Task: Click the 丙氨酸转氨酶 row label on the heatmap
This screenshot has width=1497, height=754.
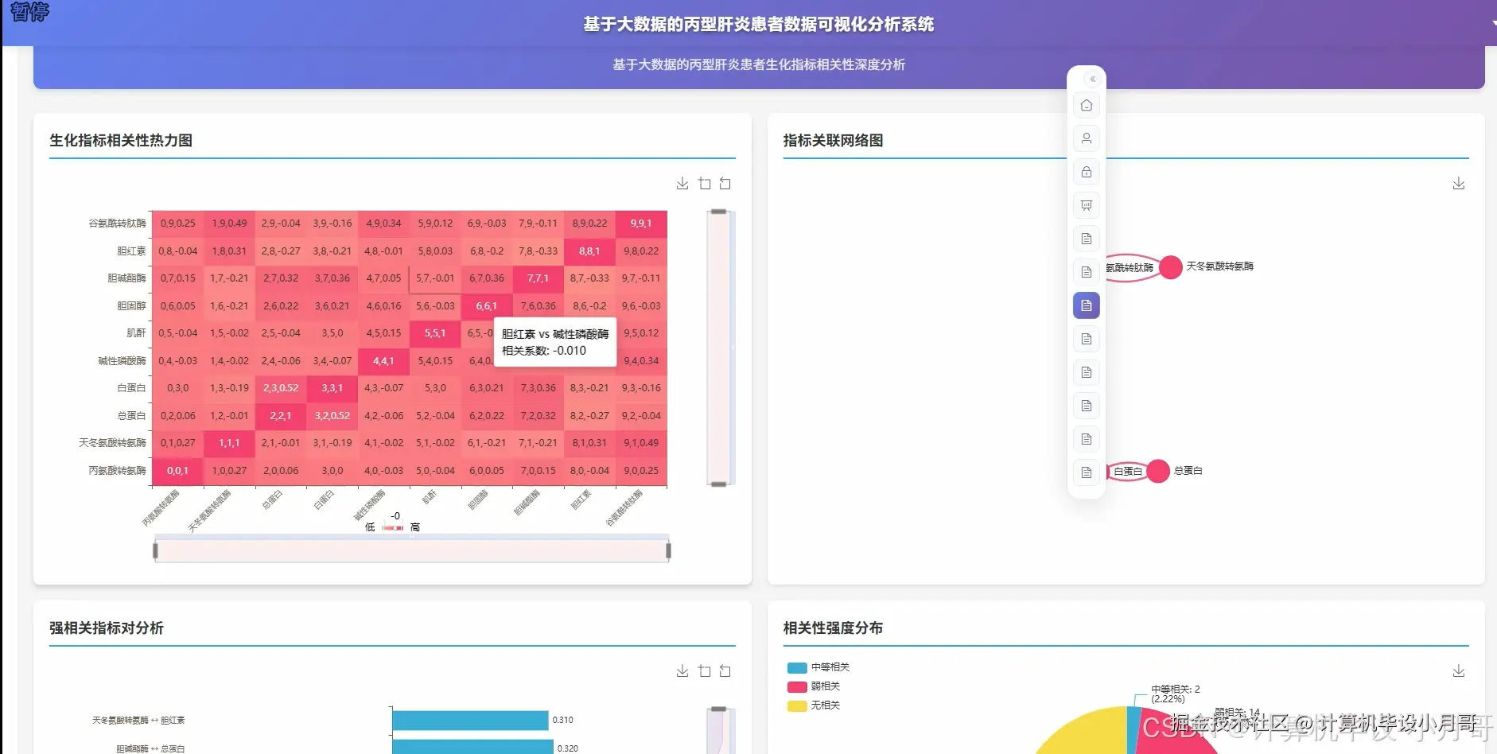Action: click(118, 471)
